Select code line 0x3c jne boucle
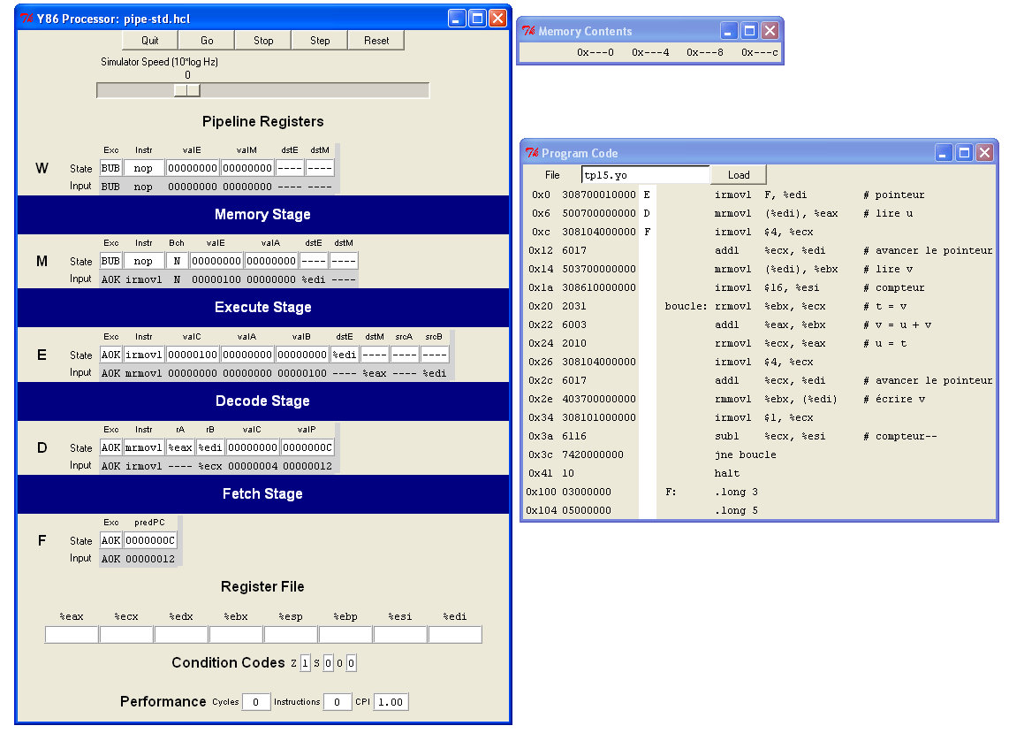 (759, 455)
